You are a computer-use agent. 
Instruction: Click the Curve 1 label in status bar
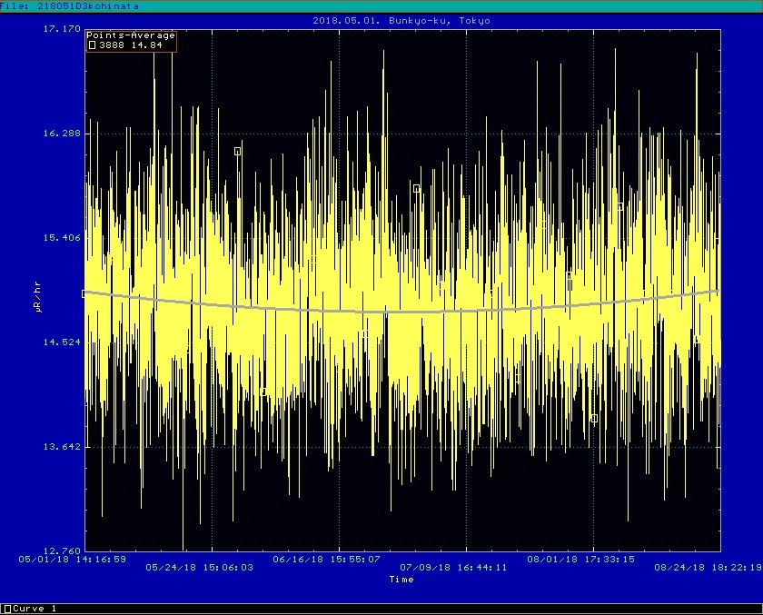(x=35, y=609)
